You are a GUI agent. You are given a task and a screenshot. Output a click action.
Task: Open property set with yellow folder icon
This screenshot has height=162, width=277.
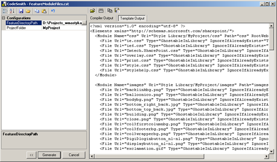click(x=28, y=11)
